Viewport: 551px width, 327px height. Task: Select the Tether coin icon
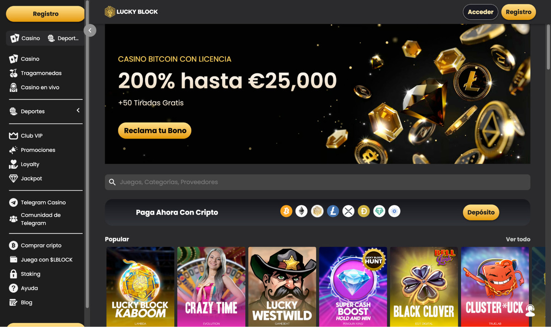(x=379, y=211)
